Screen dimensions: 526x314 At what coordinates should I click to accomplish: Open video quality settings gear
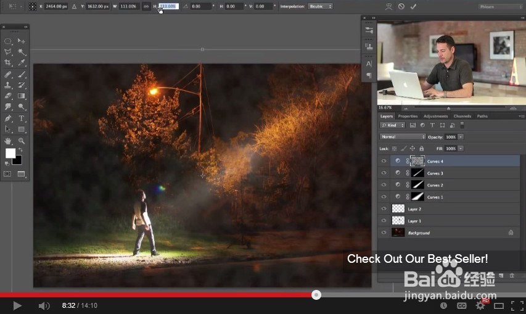click(480, 305)
